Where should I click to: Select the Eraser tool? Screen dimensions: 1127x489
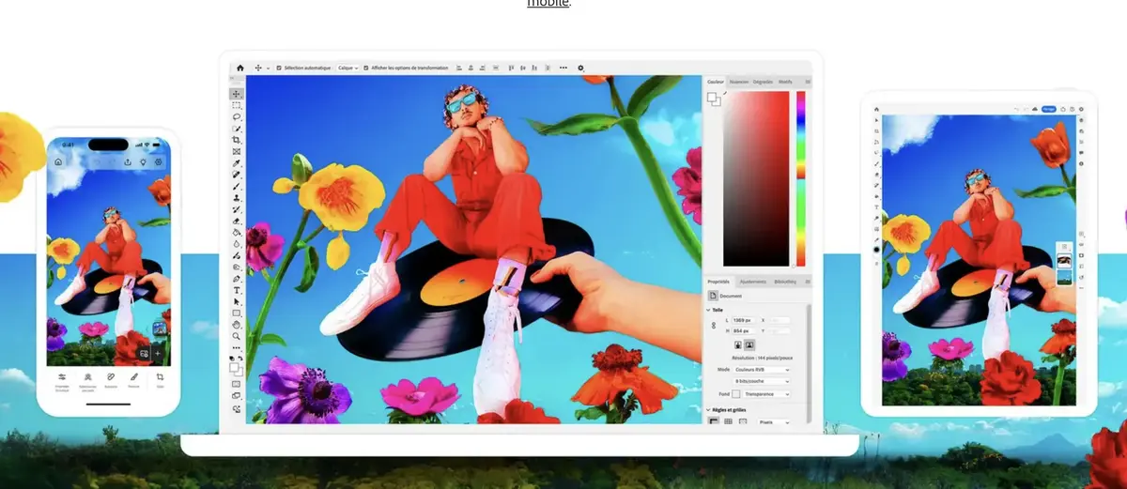237,222
